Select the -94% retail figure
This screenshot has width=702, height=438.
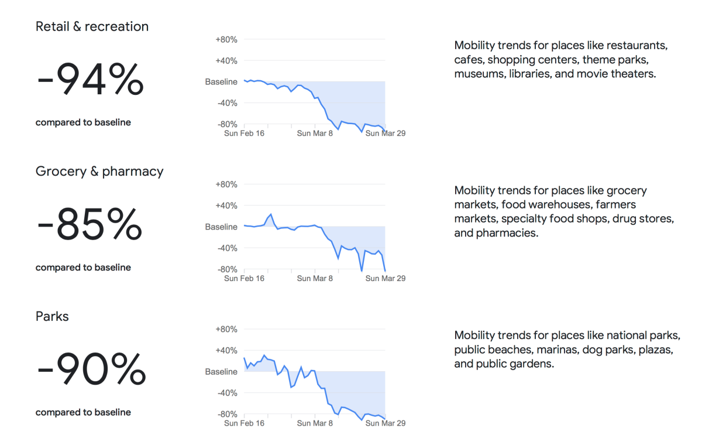coord(90,80)
